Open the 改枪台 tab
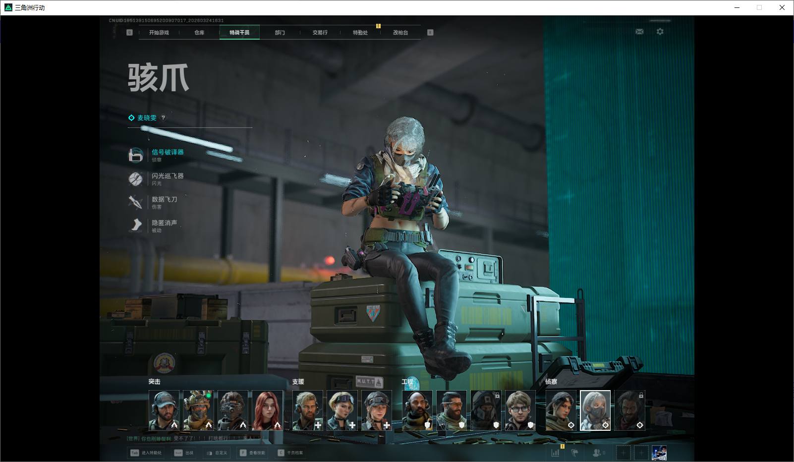The height and width of the screenshot is (462, 794). (x=400, y=33)
